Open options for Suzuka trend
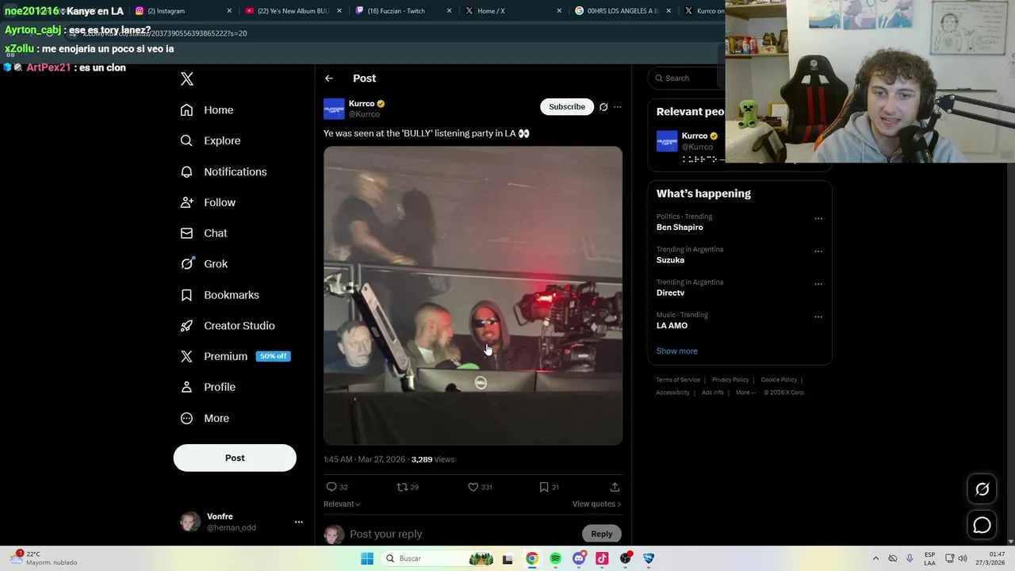 tap(818, 251)
